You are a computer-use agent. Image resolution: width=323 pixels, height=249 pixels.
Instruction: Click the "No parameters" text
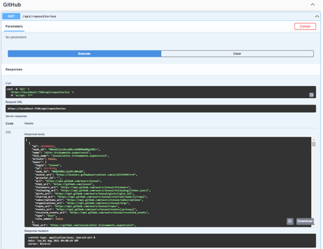coord(16,37)
